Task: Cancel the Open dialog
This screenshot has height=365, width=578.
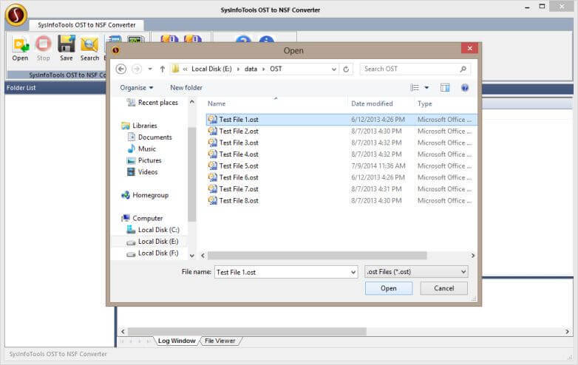Action: tap(443, 288)
